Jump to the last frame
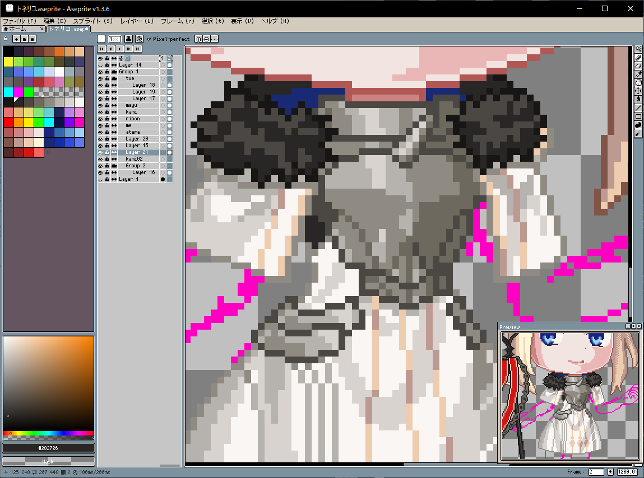The width and height of the screenshot is (644, 478). [137, 49]
